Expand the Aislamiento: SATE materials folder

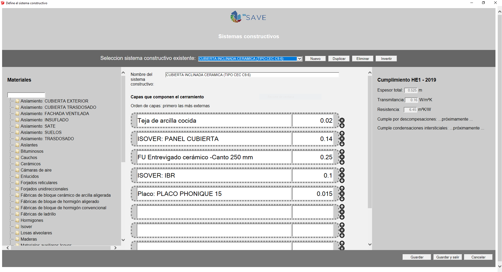point(38,126)
